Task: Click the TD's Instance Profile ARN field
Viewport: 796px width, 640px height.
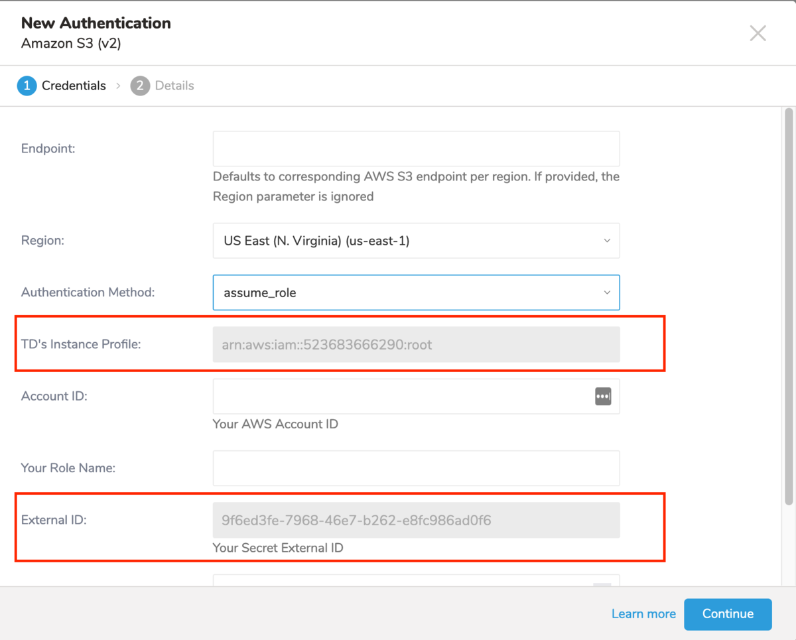Action: pos(416,344)
